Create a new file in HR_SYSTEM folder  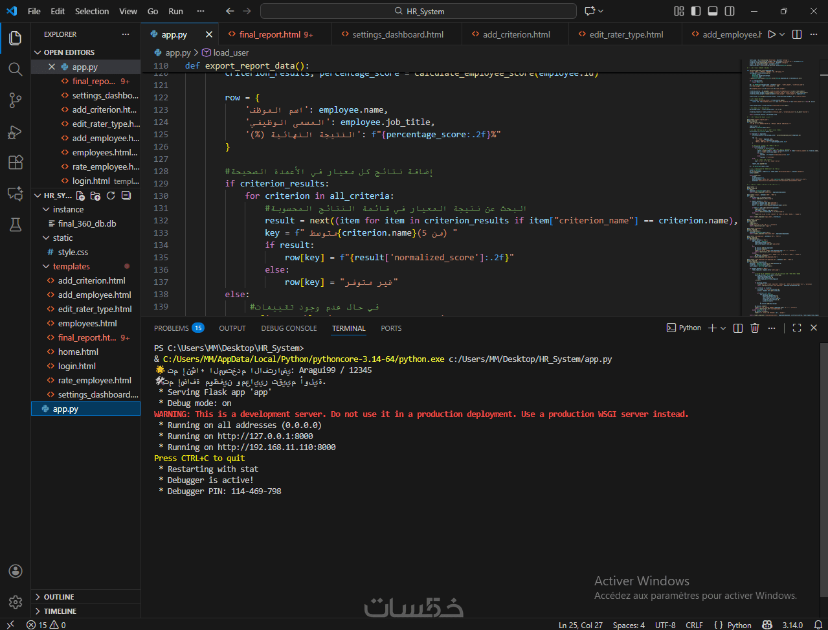[x=80, y=196]
